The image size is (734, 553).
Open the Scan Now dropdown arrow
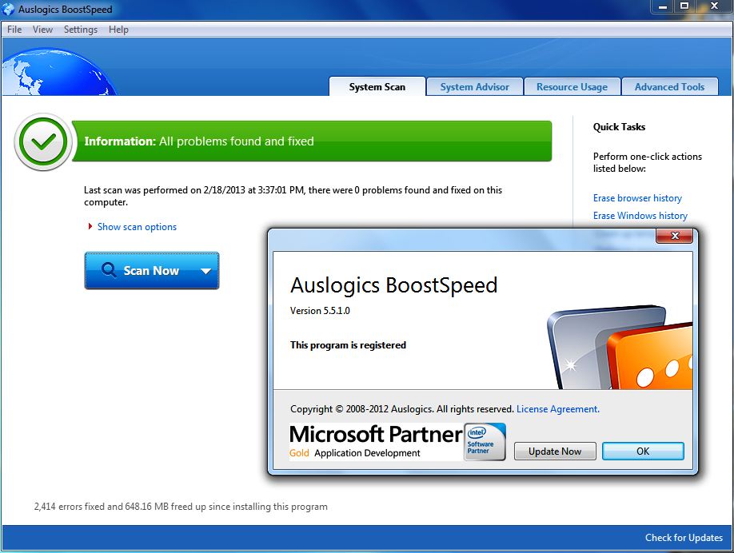click(x=205, y=271)
